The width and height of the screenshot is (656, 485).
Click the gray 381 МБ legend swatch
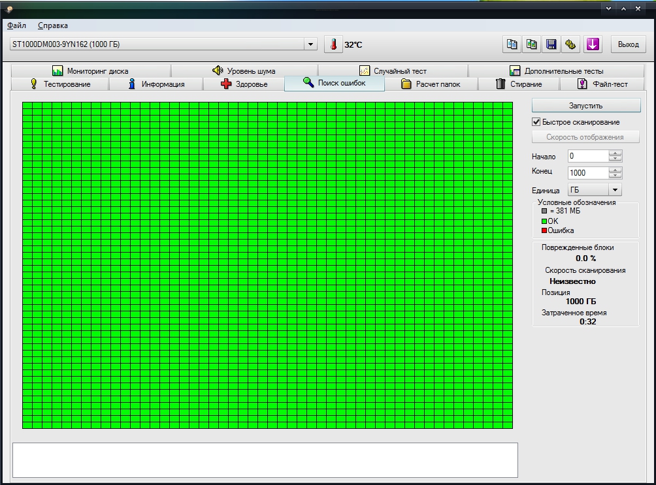tap(544, 211)
